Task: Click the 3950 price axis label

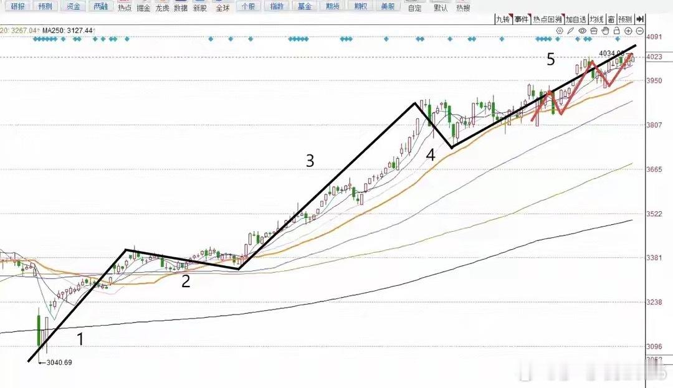Action: 654,80
